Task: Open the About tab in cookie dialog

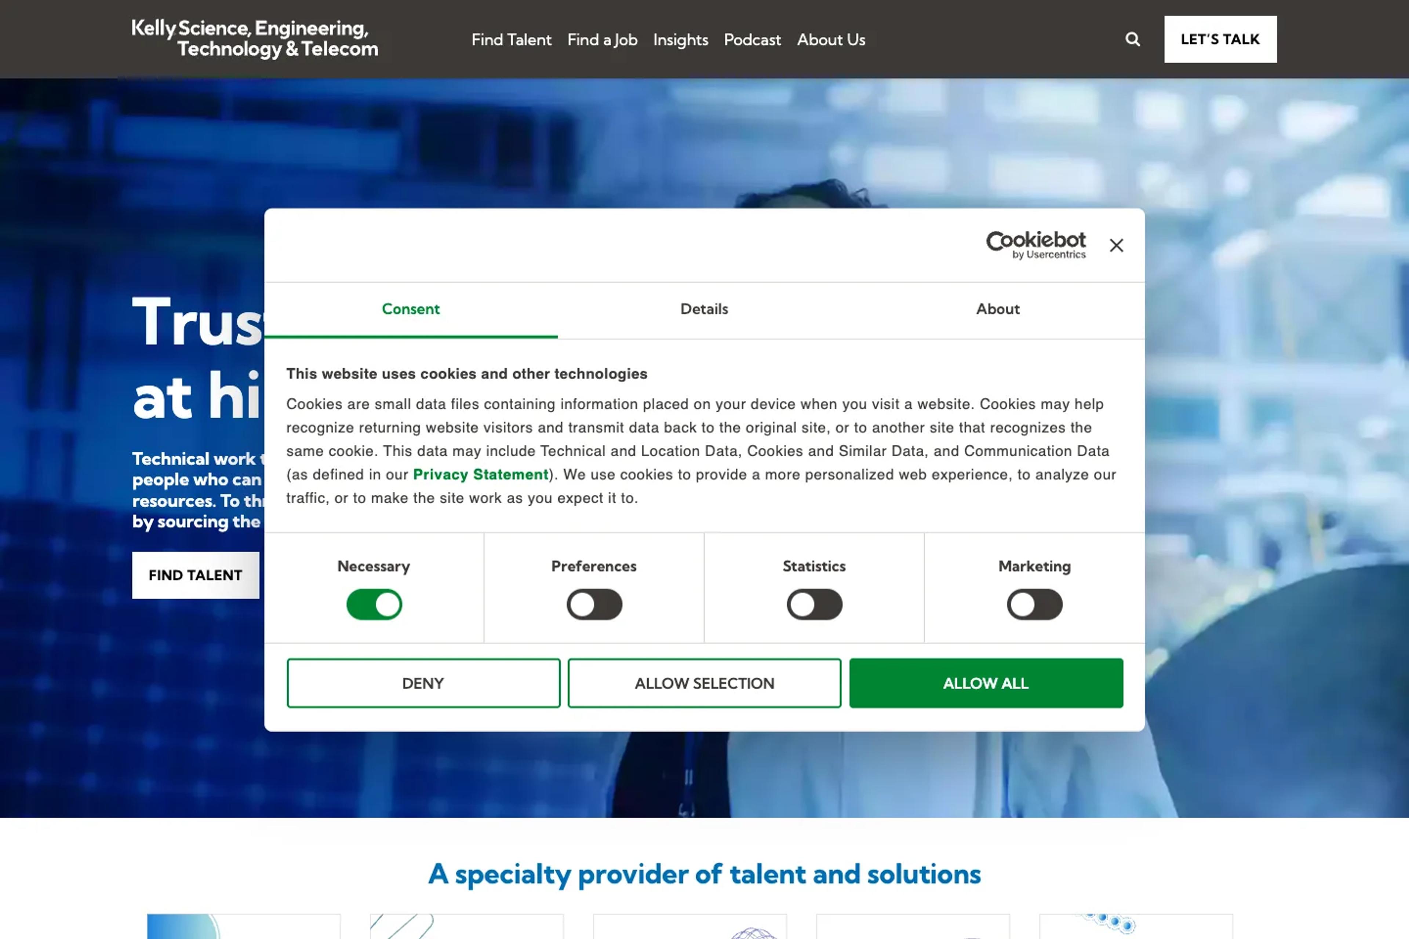Action: point(998,310)
